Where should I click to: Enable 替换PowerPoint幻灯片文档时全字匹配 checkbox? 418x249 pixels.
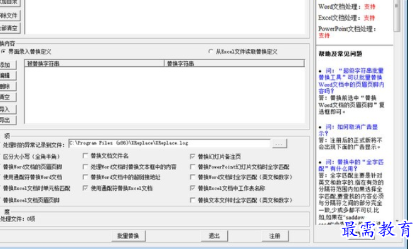(x=193, y=167)
